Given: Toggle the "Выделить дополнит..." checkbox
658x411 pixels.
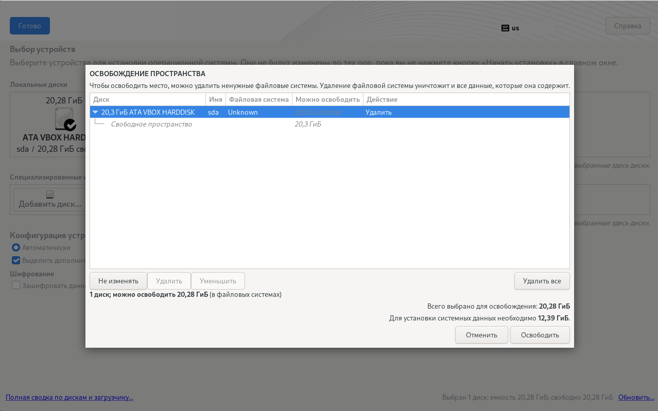Looking at the screenshot, I should point(16,260).
